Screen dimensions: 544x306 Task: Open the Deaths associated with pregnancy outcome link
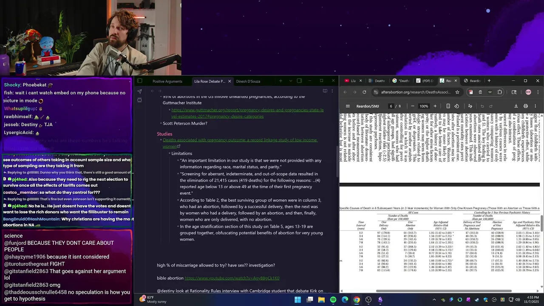240,143
